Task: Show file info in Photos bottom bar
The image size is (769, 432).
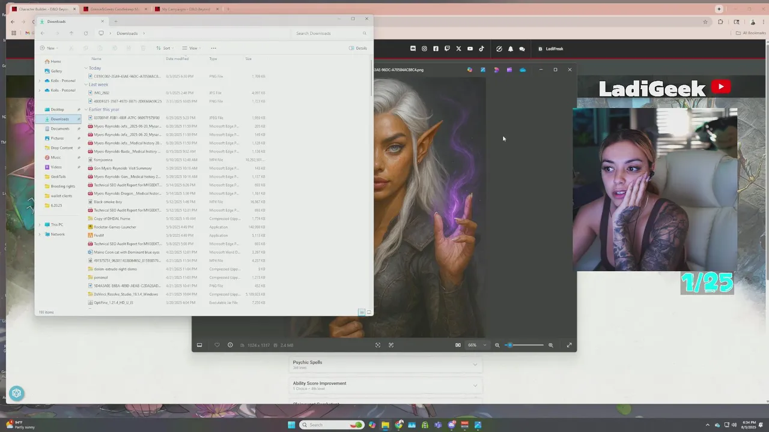Action: 230,345
